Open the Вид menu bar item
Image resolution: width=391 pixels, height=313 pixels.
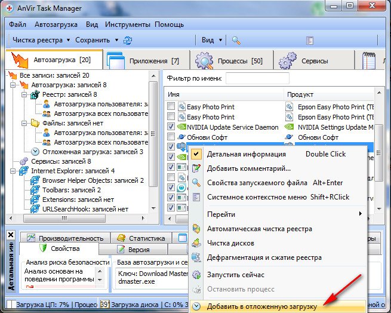point(92,24)
